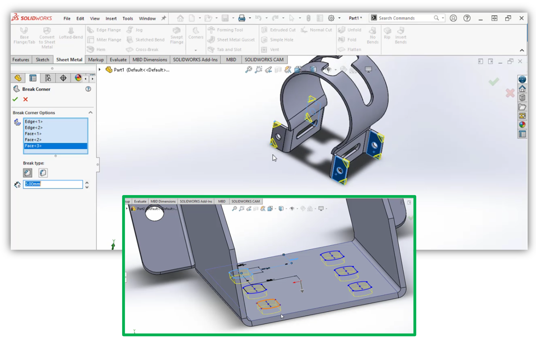Screen dimensions: 536x344
Task: Select the Fillet break type
Action: pos(43,173)
